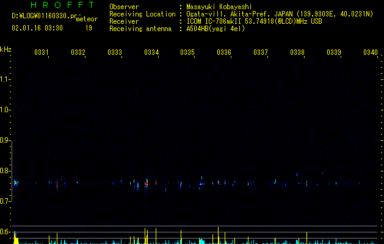Click the 0338 time marker
Image resolution: width=384 pixels, height=244 pixels.
click(x=297, y=52)
